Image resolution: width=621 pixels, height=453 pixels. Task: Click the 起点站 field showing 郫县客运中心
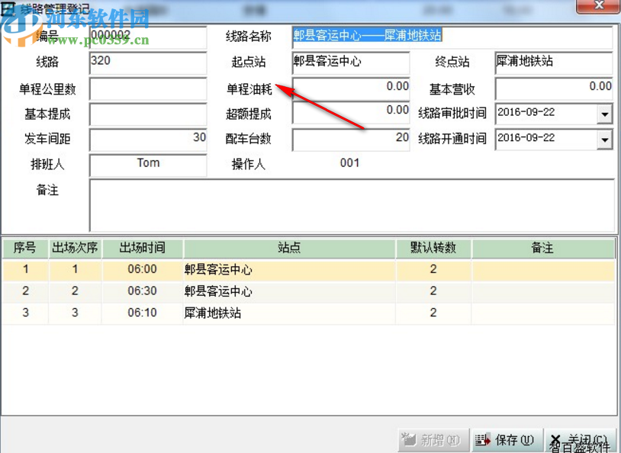point(350,63)
